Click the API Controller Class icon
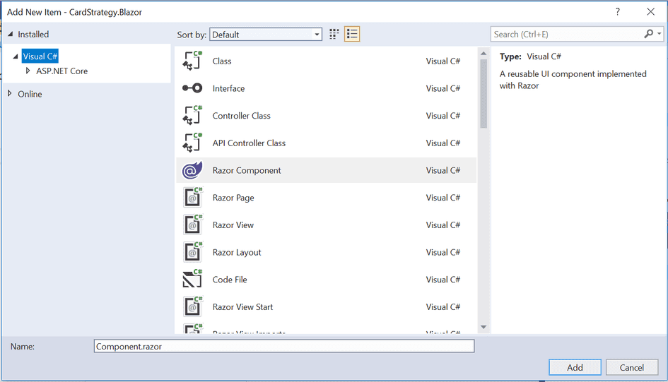The height and width of the screenshot is (382, 668). pyautogui.click(x=192, y=143)
